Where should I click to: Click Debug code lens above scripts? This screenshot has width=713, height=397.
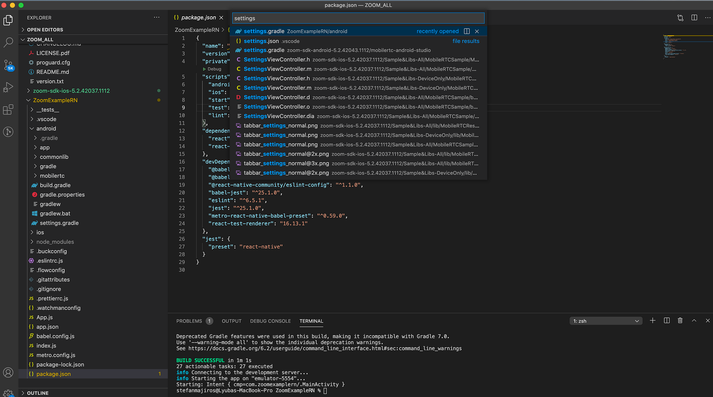tap(214, 69)
